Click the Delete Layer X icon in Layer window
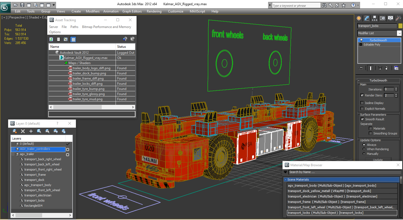 tap(23, 131)
